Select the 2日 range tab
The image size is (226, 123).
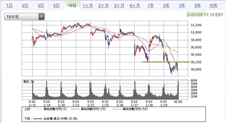pos(25,5)
